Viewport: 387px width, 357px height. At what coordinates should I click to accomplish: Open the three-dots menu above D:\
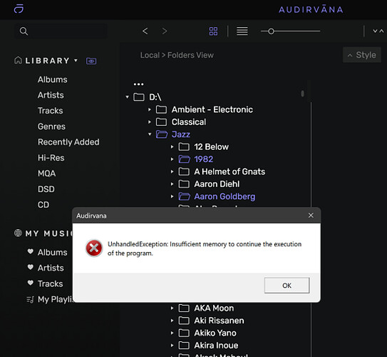[138, 84]
